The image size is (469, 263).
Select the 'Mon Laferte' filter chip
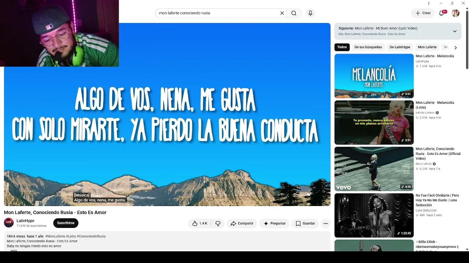(427, 47)
